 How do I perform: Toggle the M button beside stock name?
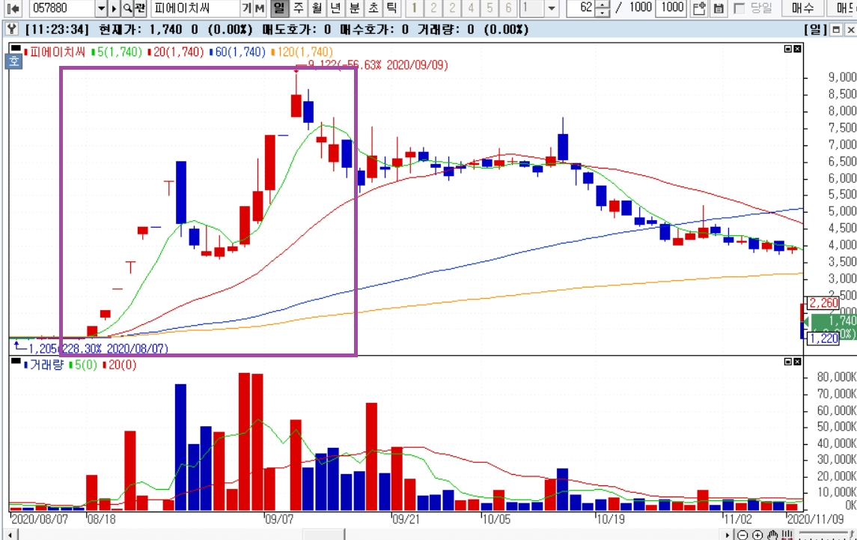pos(260,8)
